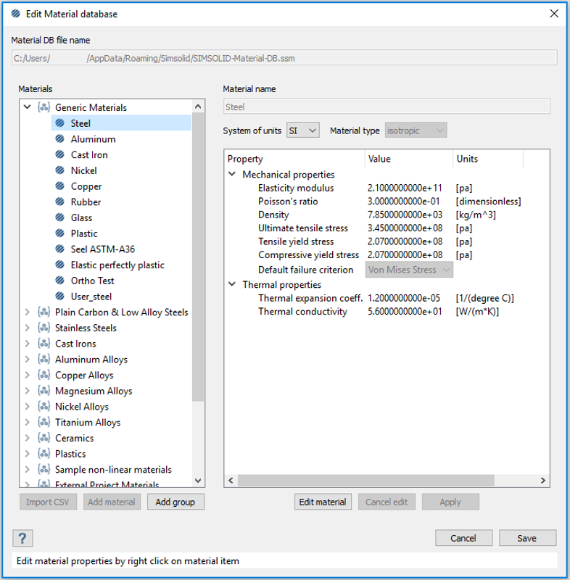
Task: Open the System of units dropdown
Action: tap(302, 130)
